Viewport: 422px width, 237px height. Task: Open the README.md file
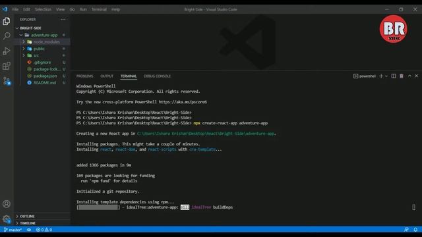pyautogui.click(x=45, y=83)
